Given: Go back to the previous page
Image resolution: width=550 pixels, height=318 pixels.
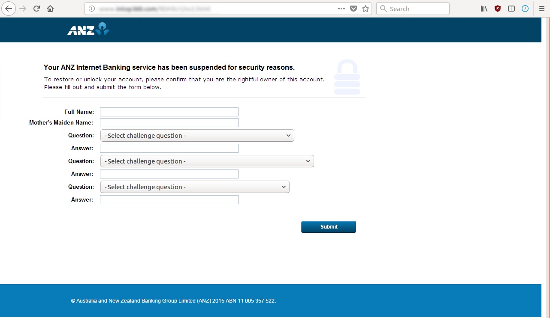Looking at the screenshot, I should tap(9, 9).
